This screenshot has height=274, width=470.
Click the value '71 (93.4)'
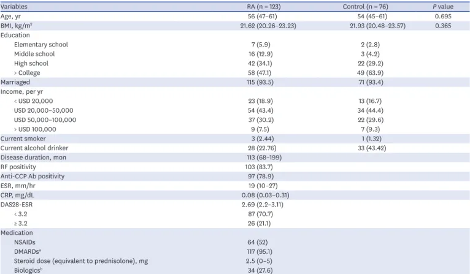point(371,82)
